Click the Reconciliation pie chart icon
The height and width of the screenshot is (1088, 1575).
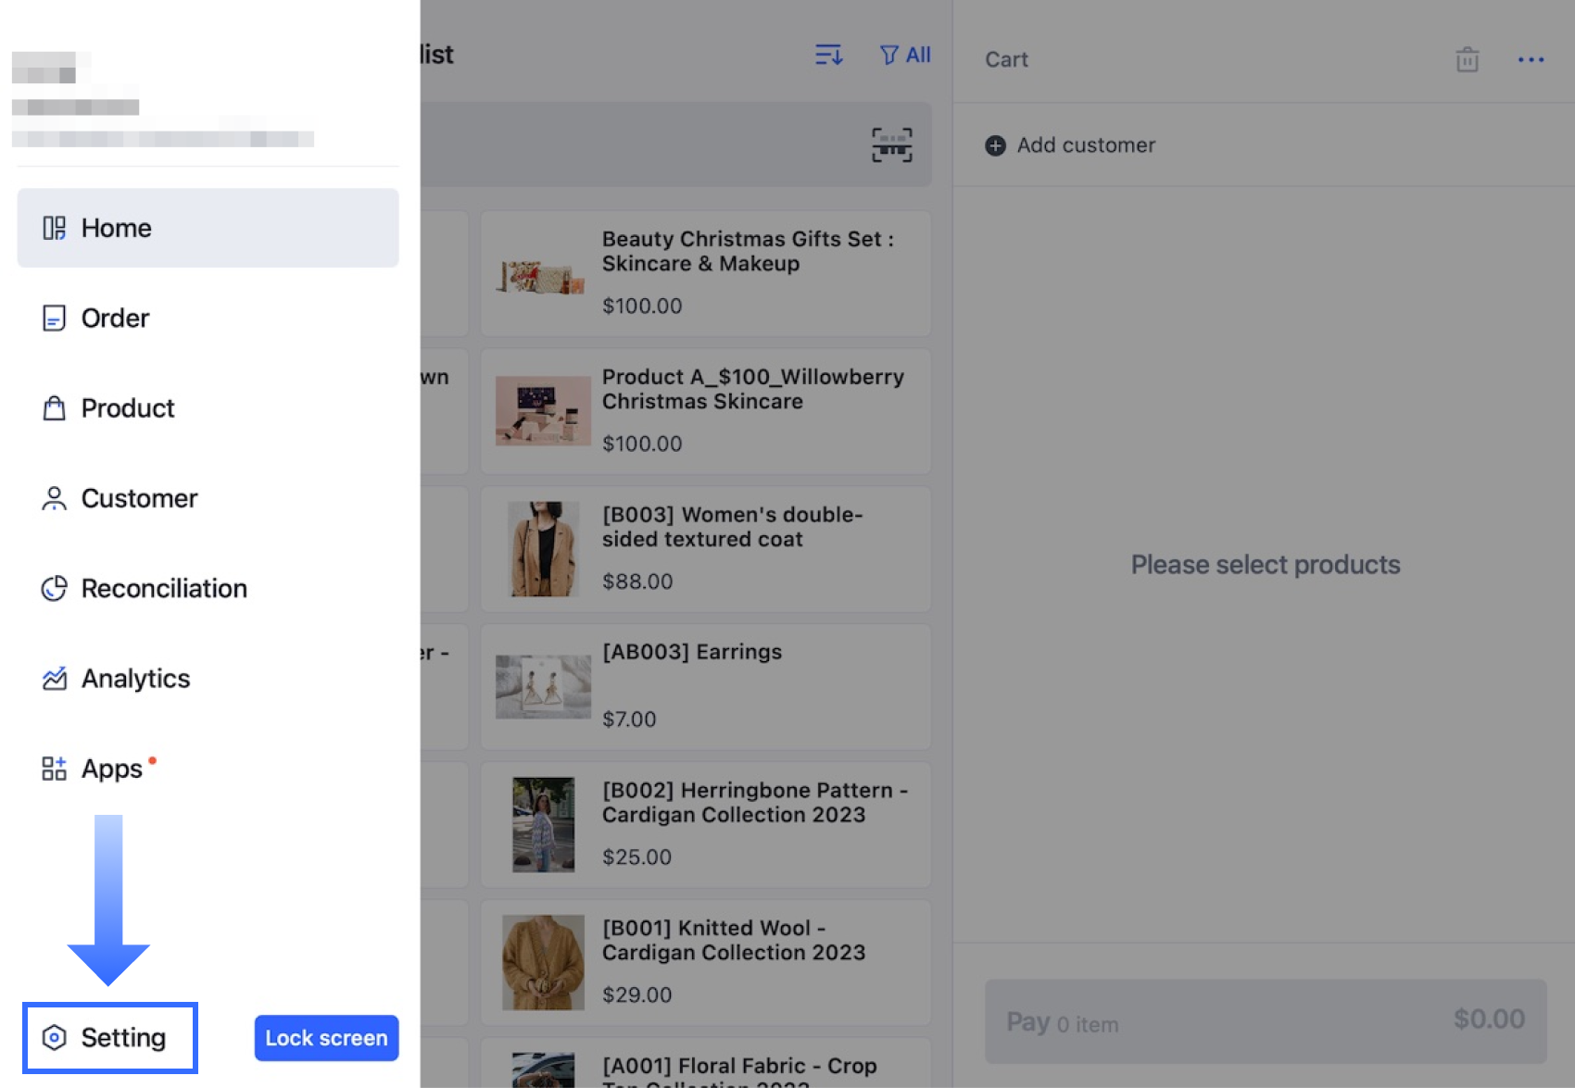coord(54,588)
